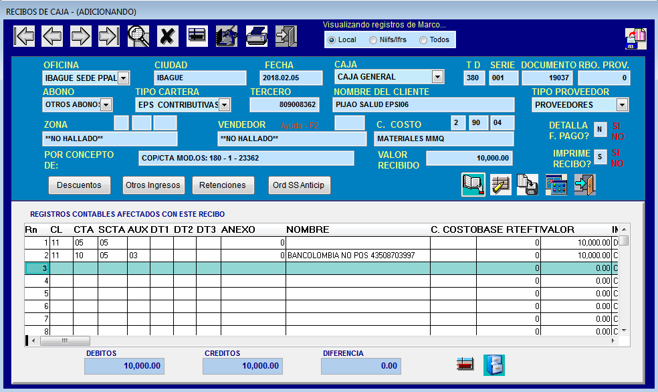This screenshot has width=658, height=392.
Task: Select the Local radio option
Action: click(332, 40)
